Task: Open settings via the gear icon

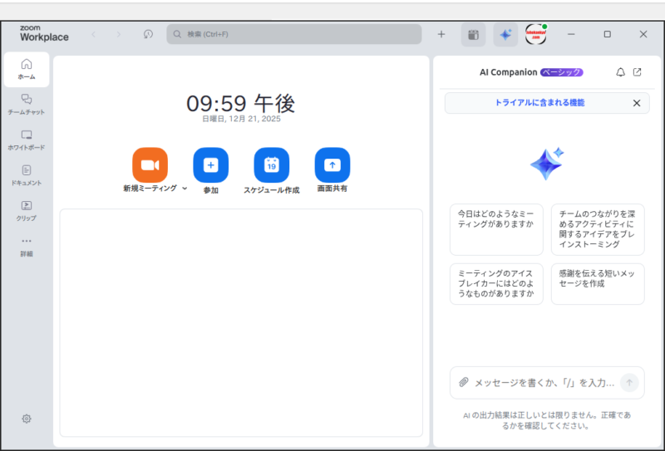Action: 27,419
